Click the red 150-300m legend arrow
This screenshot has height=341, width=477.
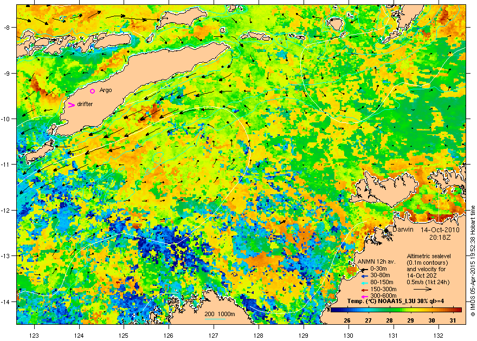point(364,289)
